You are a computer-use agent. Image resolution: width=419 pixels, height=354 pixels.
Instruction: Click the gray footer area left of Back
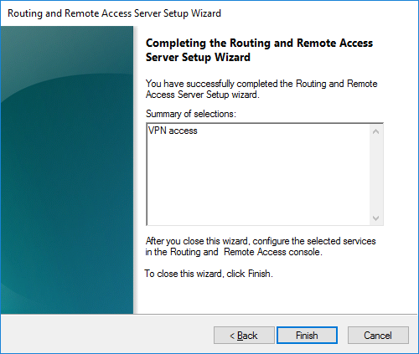107,334
